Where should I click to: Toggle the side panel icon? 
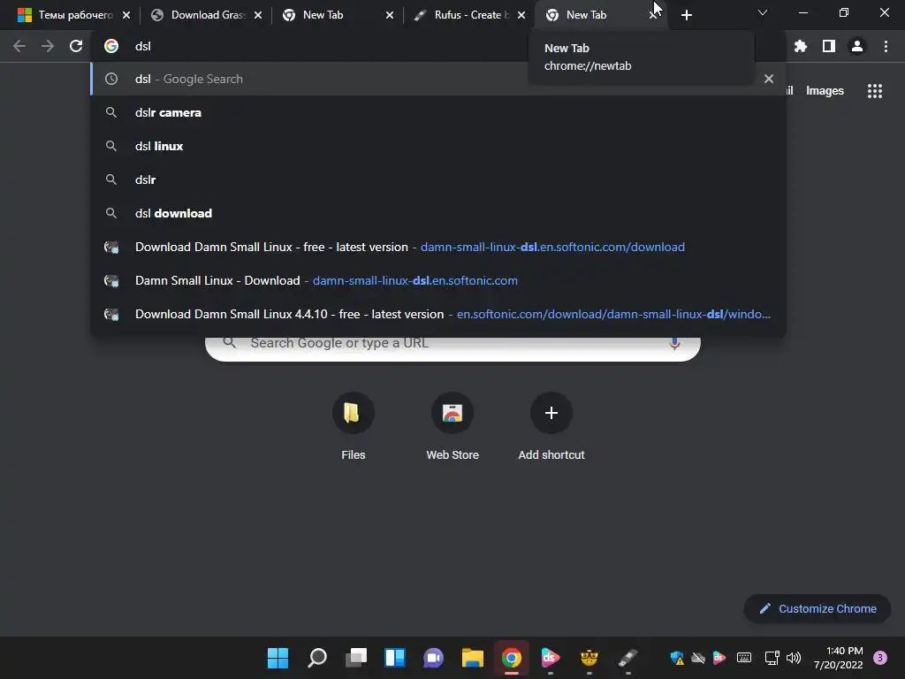point(829,46)
